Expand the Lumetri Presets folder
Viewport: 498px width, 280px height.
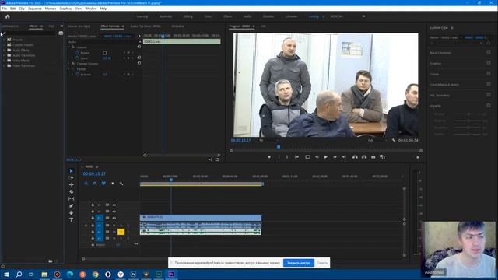[x=4, y=45]
